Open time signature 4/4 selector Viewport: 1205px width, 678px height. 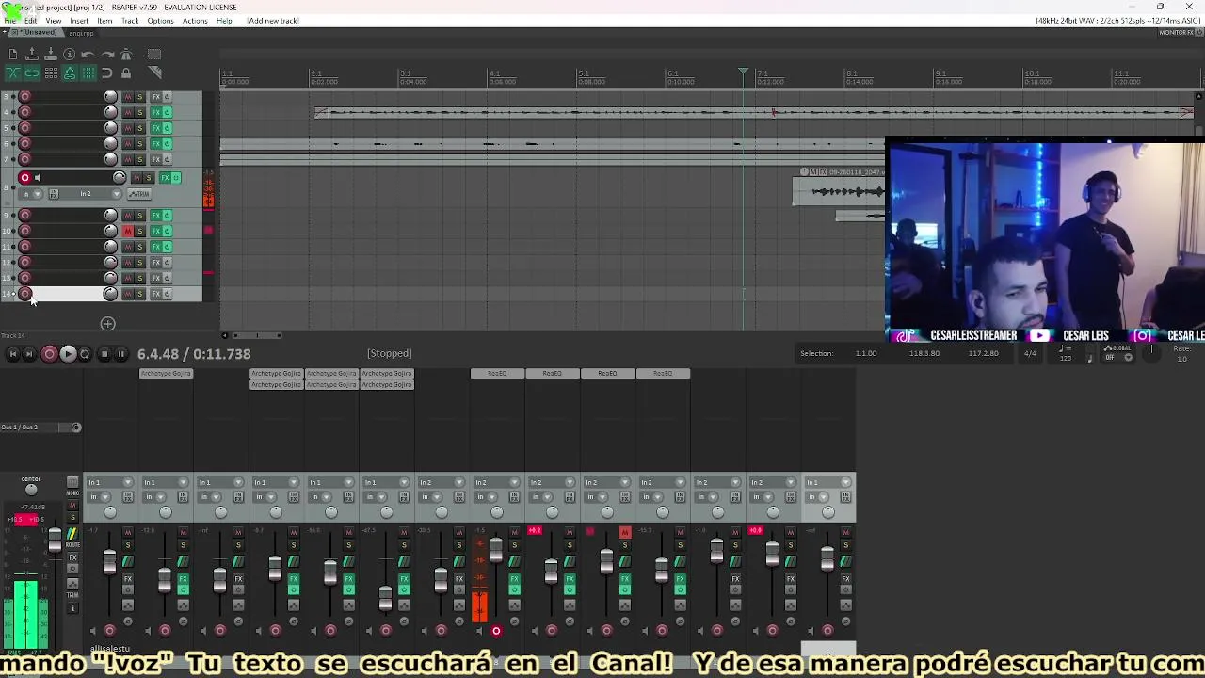(1030, 354)
